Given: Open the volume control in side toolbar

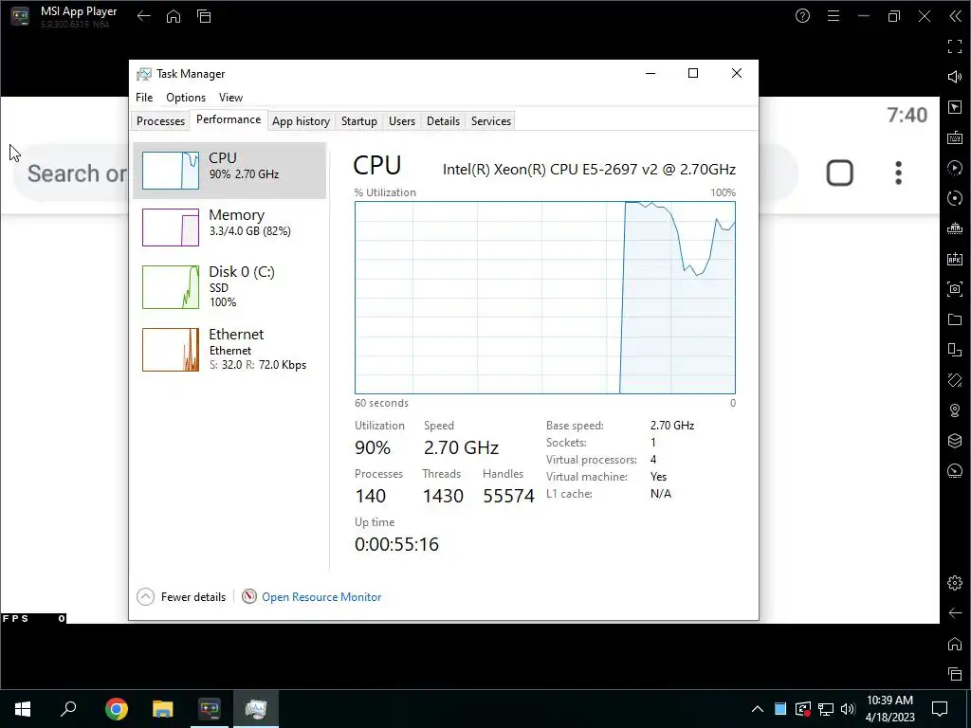Looking at the screenshot, I should 955,77.
